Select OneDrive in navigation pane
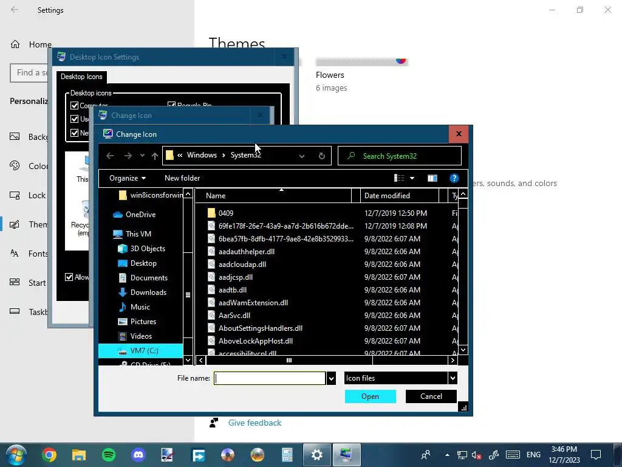622x467 pixels. point(140,215)
